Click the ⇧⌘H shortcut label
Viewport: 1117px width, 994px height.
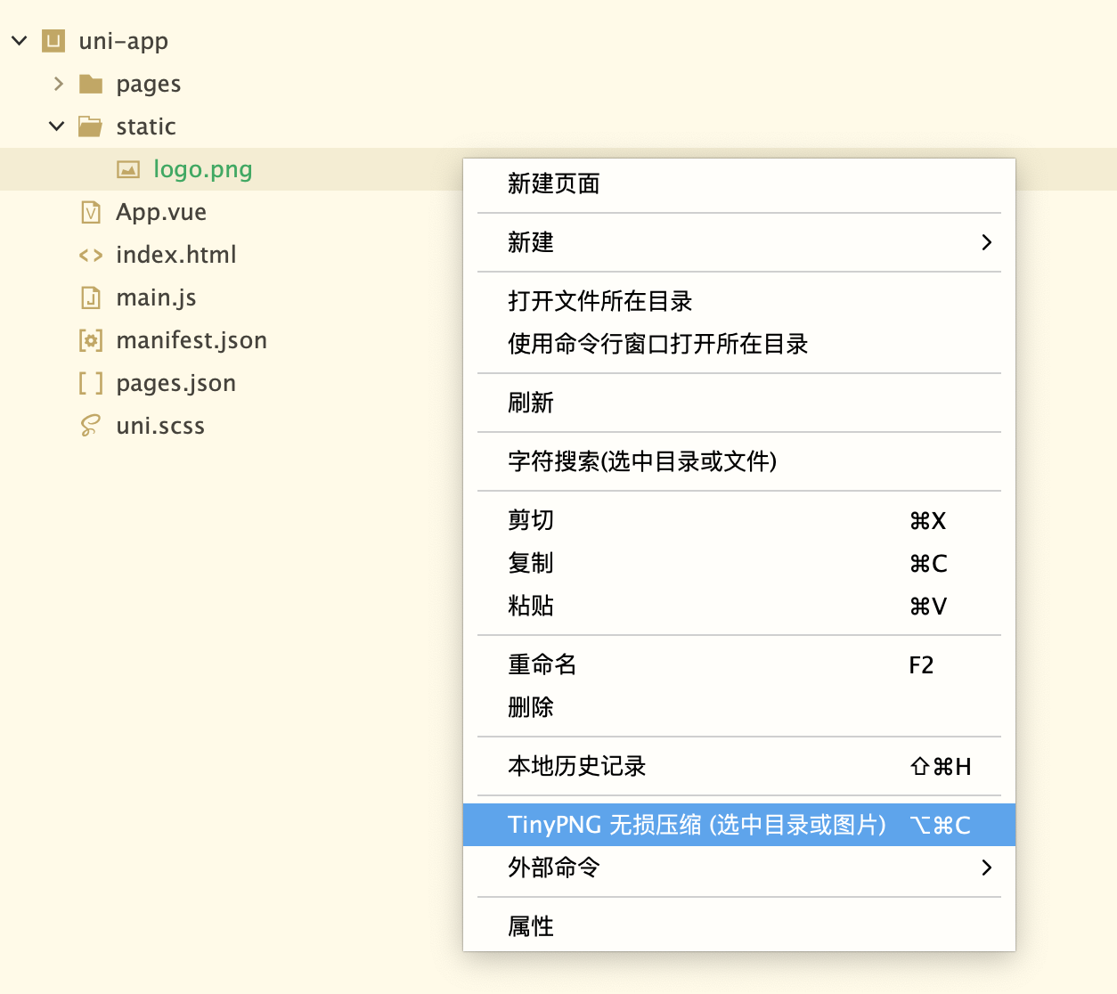click(x=941, y=767)
